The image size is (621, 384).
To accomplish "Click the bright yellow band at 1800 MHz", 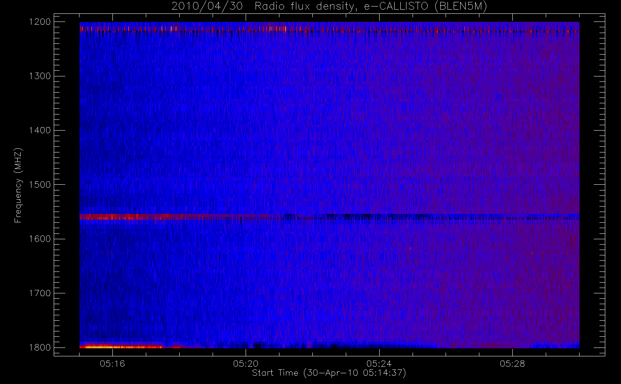I will (121, 347).
